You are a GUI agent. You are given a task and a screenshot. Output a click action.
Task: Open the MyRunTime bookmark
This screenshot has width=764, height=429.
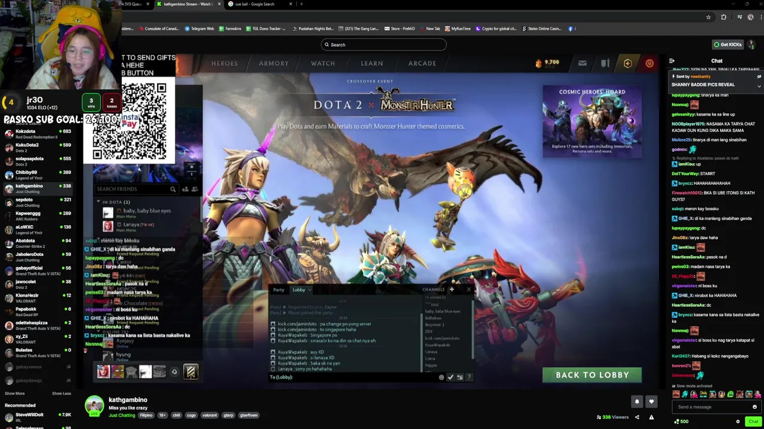click(458, 29)
